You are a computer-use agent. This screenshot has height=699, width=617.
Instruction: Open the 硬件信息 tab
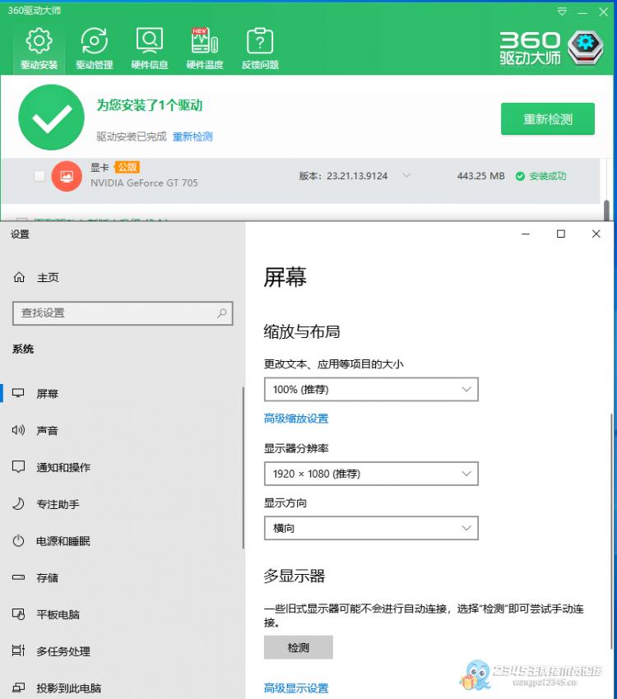pyautogui.click(x=150, y=49)
